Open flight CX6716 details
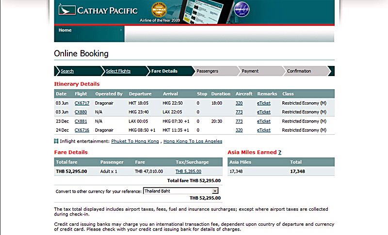Viewport: 388px width, 235px height. point(82,130)
